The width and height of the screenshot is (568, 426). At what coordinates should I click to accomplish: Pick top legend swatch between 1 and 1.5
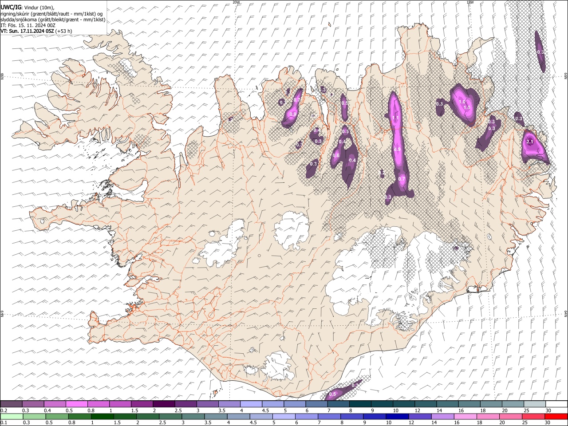pyautogui.click(x=120, y=404)
